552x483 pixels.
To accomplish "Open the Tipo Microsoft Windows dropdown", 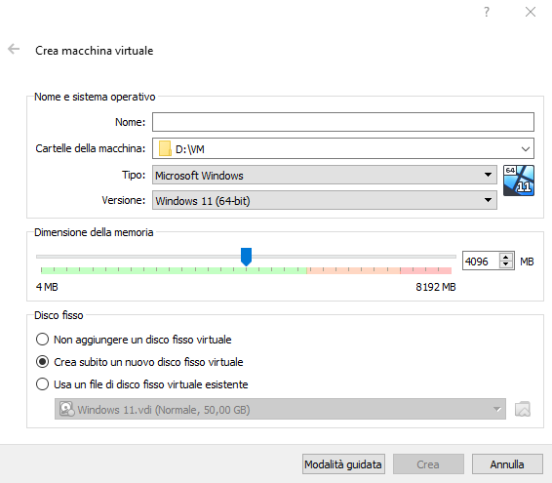I will click(x=324, y=175).
